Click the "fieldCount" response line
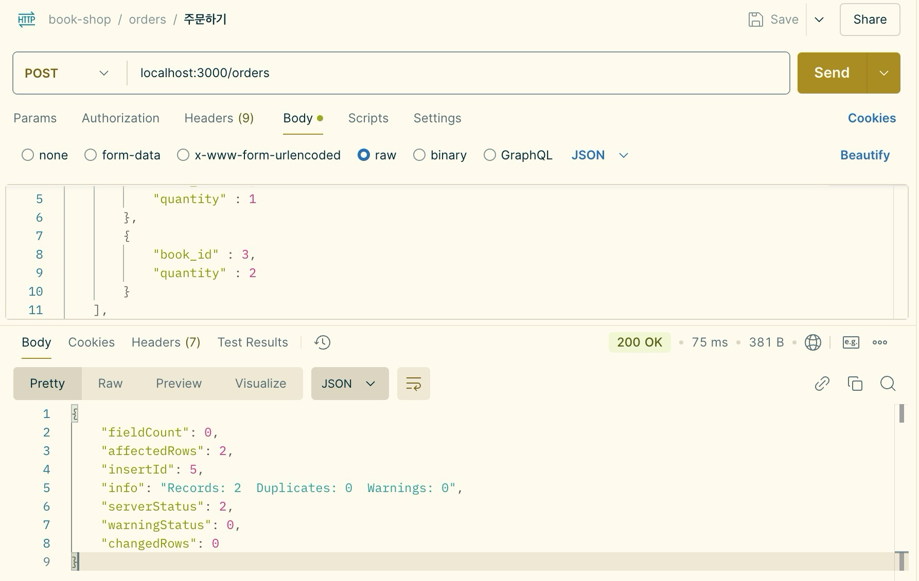This screenshot has height=581, width=919. coord(160,432)
